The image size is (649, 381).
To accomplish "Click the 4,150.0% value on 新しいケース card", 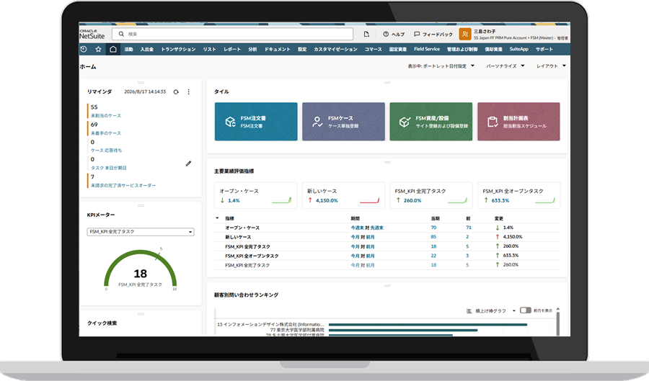I will coord(327,200).
